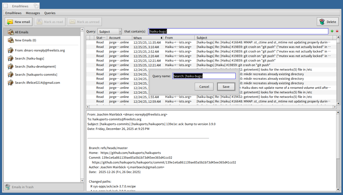The width and height of the screenshot is (343, 195).
Task: Open the Messages menu
Action: pos(33,13)
